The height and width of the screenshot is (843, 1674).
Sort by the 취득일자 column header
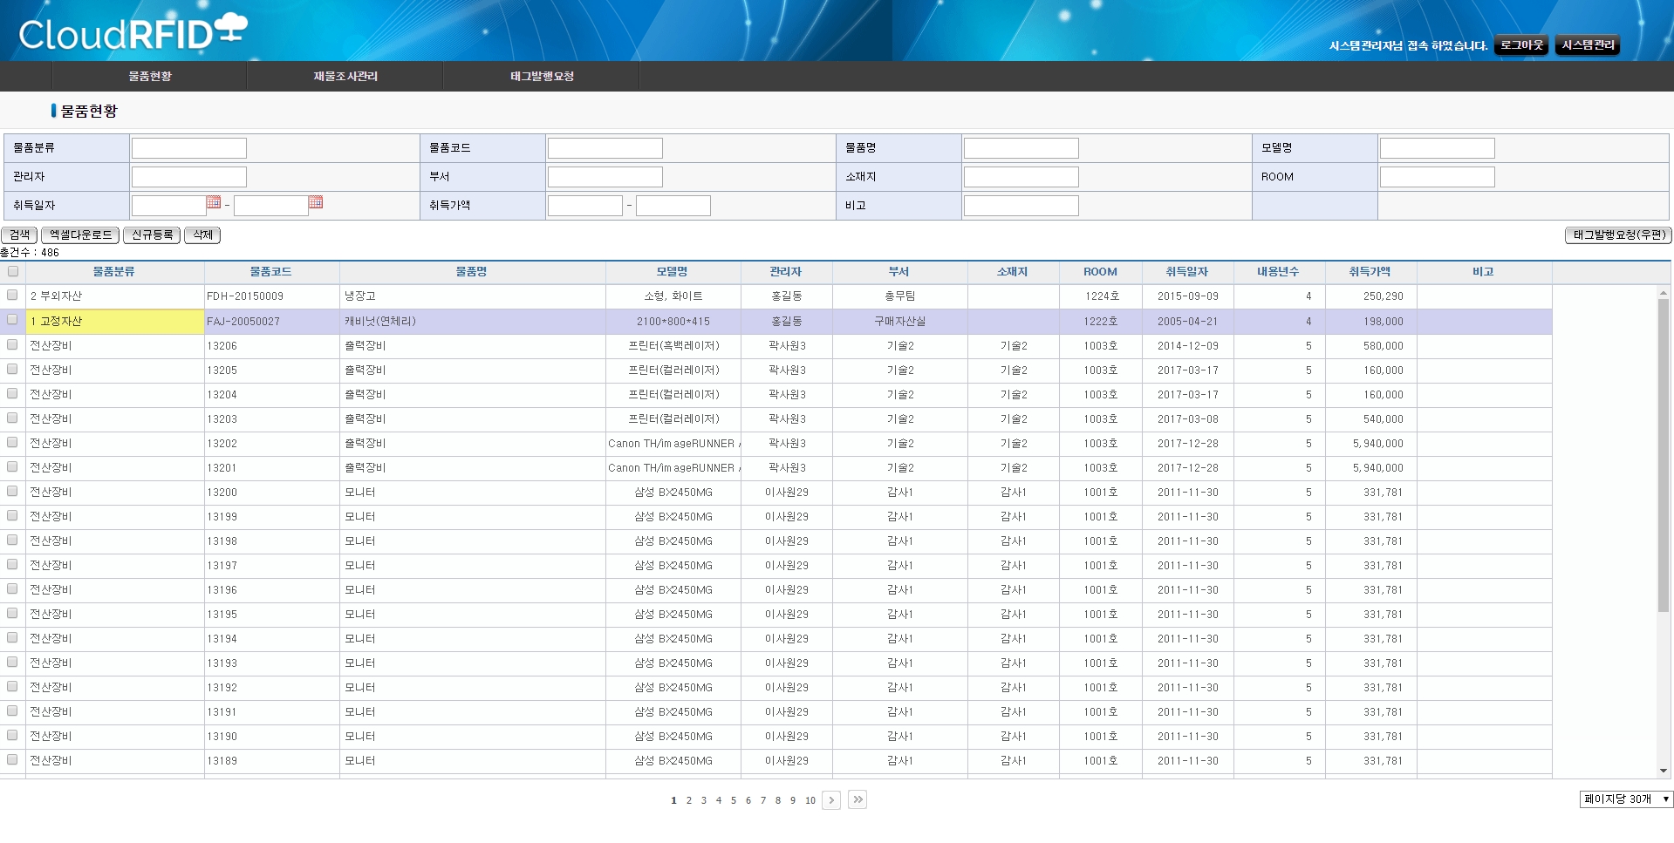click(1187, 272)
